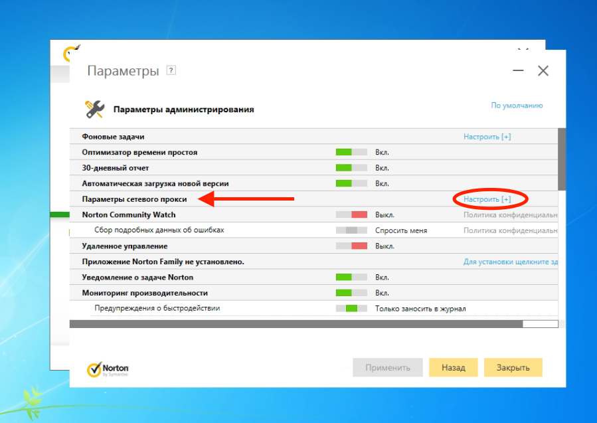Switch on Удаленное управление
597x423 pixels.
point(351,246)
